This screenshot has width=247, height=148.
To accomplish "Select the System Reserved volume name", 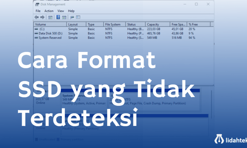I will pyautogui.click(x=50, y=38).
